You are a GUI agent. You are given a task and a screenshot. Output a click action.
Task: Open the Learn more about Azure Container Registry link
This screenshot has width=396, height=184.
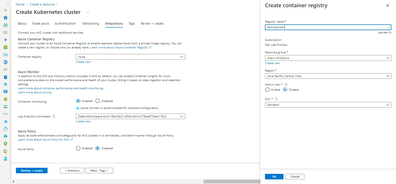click(120, 47)
